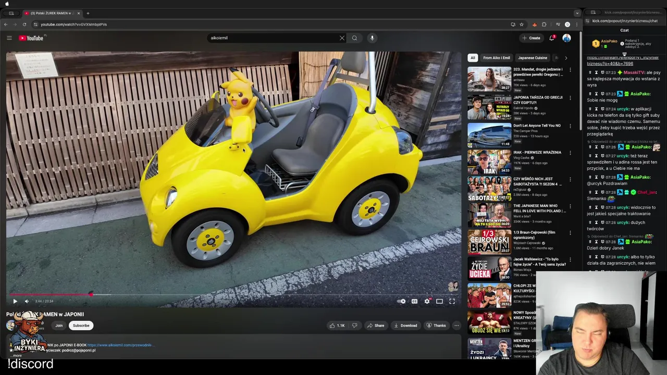Screen dimensions: 667x375
Task: Enter full screen video mode
Action: pyautogui.click(x=452, y=301)
